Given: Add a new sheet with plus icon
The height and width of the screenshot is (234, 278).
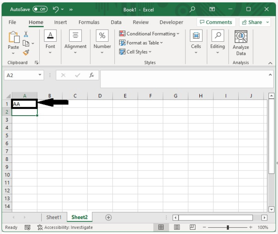Looking at the screenshot, I should click(108, 217).
